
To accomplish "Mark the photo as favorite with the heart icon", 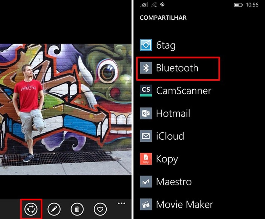I will point(100,209).
